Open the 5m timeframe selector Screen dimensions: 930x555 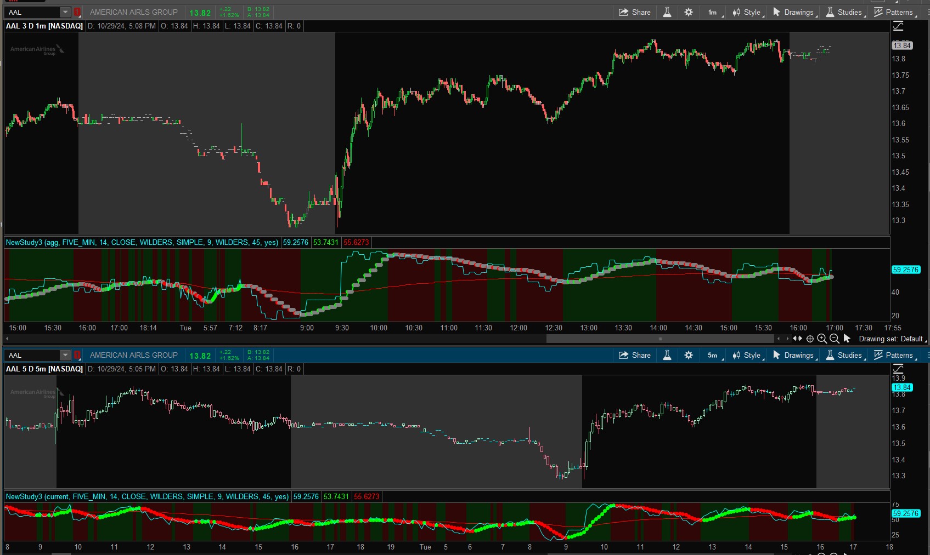pyautogui.click(x=714, y=355)
